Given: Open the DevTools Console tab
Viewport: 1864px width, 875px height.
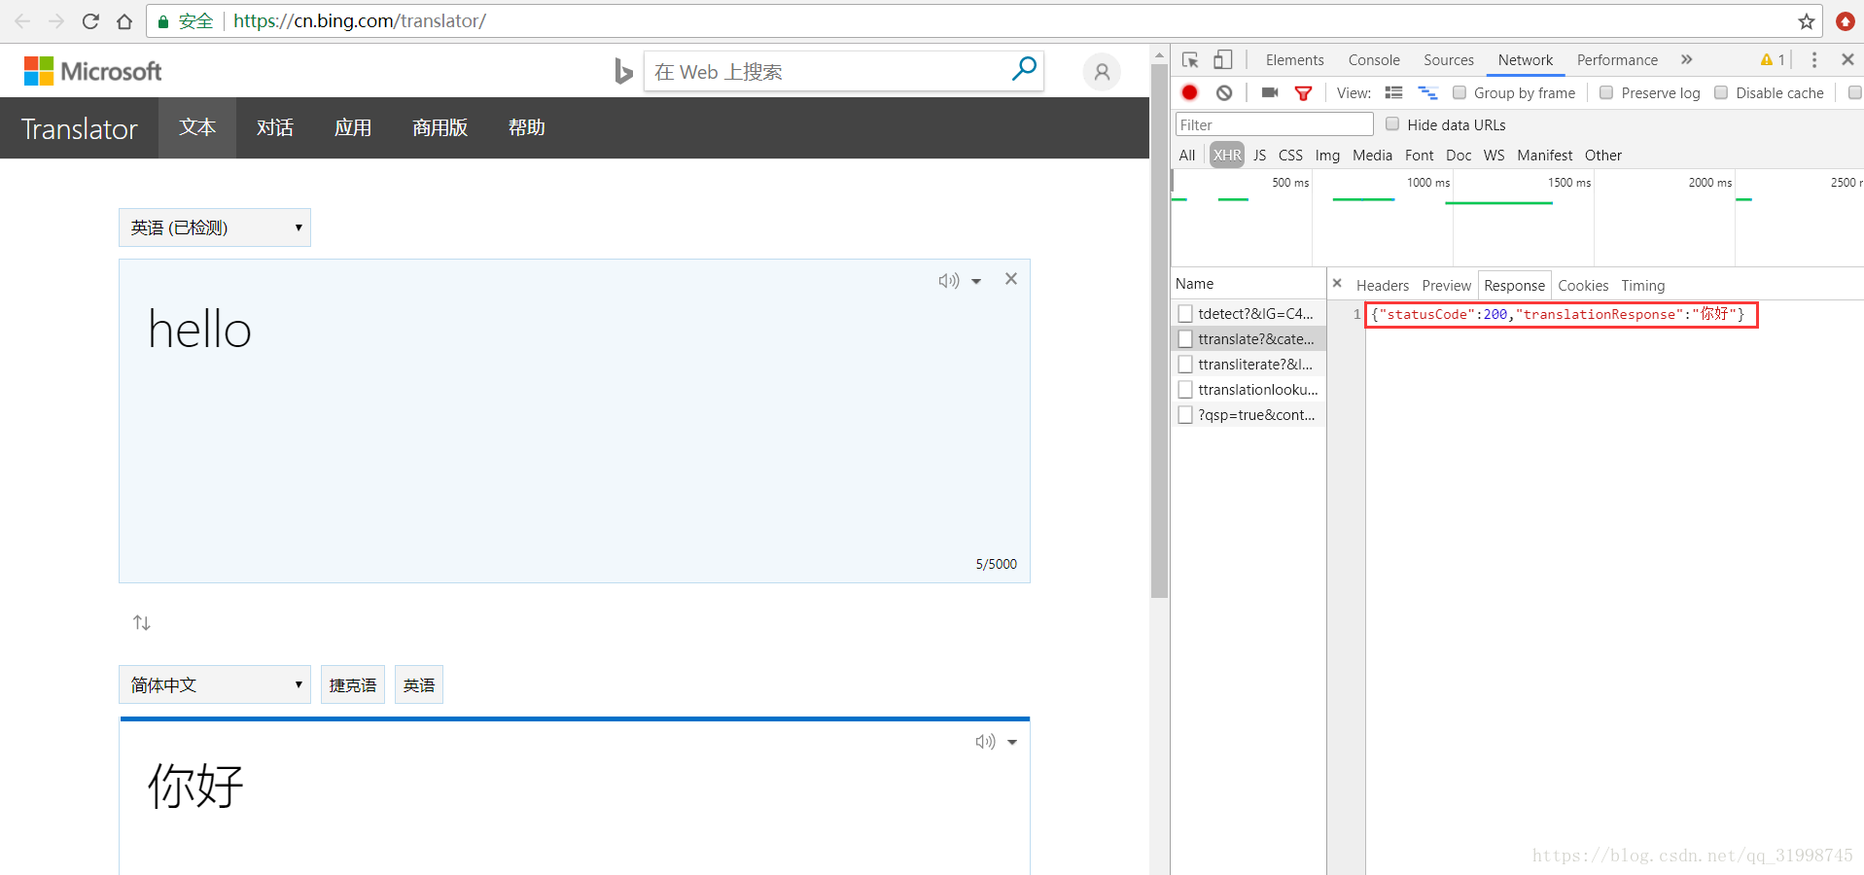Looking at the screenshot, I should pyautogui.click(x=1374, y=60).
